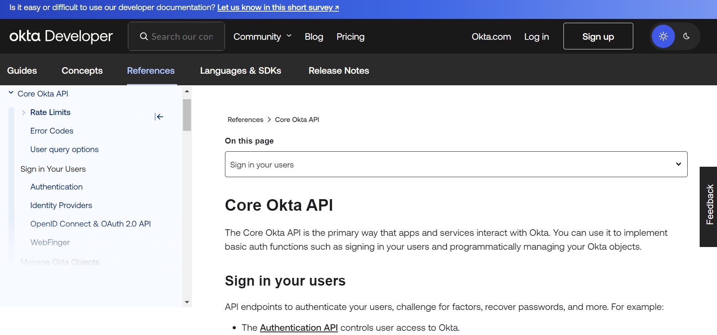This screenshot has width=717, height=335.
Task: Click the Sign up button
Action: [x=598, y=36]
